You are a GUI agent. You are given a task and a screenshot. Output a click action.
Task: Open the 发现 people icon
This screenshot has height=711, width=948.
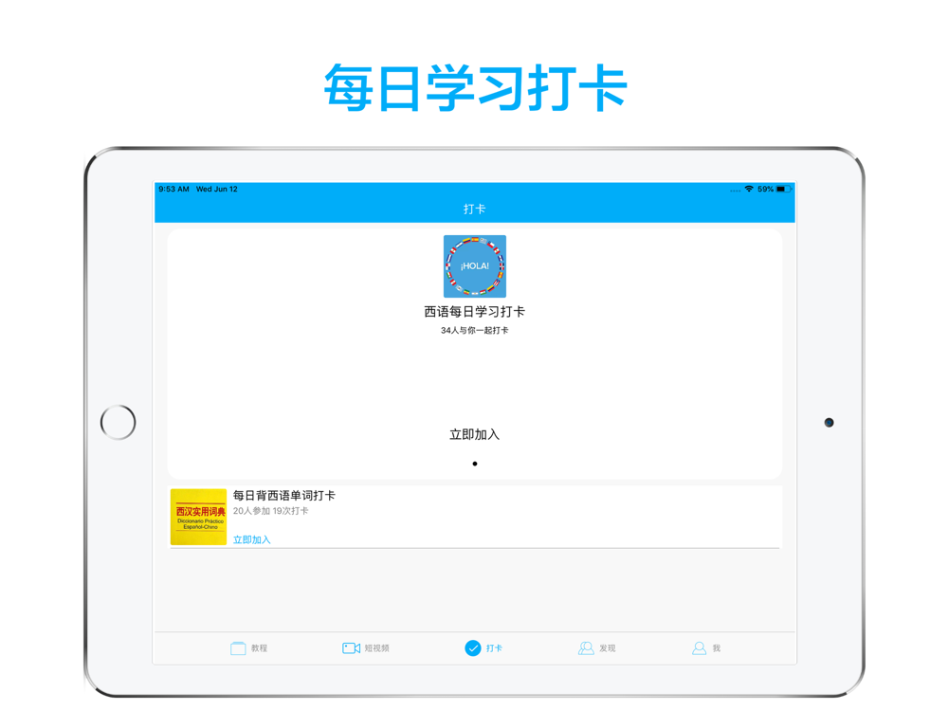(x=586, y=648)
